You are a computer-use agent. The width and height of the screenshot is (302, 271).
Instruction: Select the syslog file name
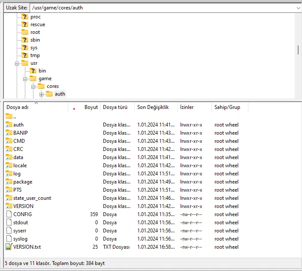pyautogui.click(x=20, y=239)
